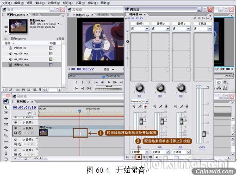Click the Audio 1 pan knob
This screenshot has width=237, height=175.
(139, 88)
